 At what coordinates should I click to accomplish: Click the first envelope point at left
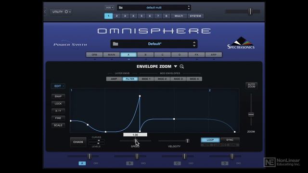tap(71, 121)
